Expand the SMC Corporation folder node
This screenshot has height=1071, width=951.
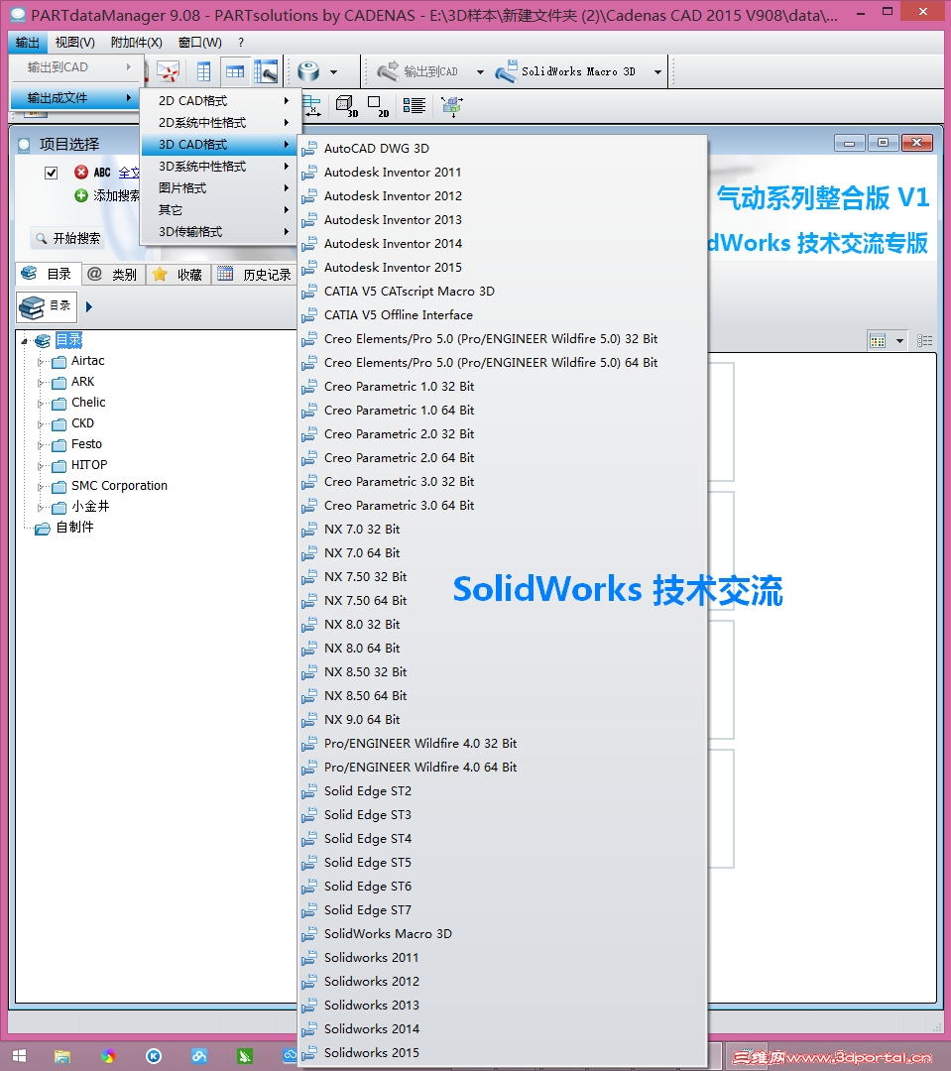(x=41, y=486)
